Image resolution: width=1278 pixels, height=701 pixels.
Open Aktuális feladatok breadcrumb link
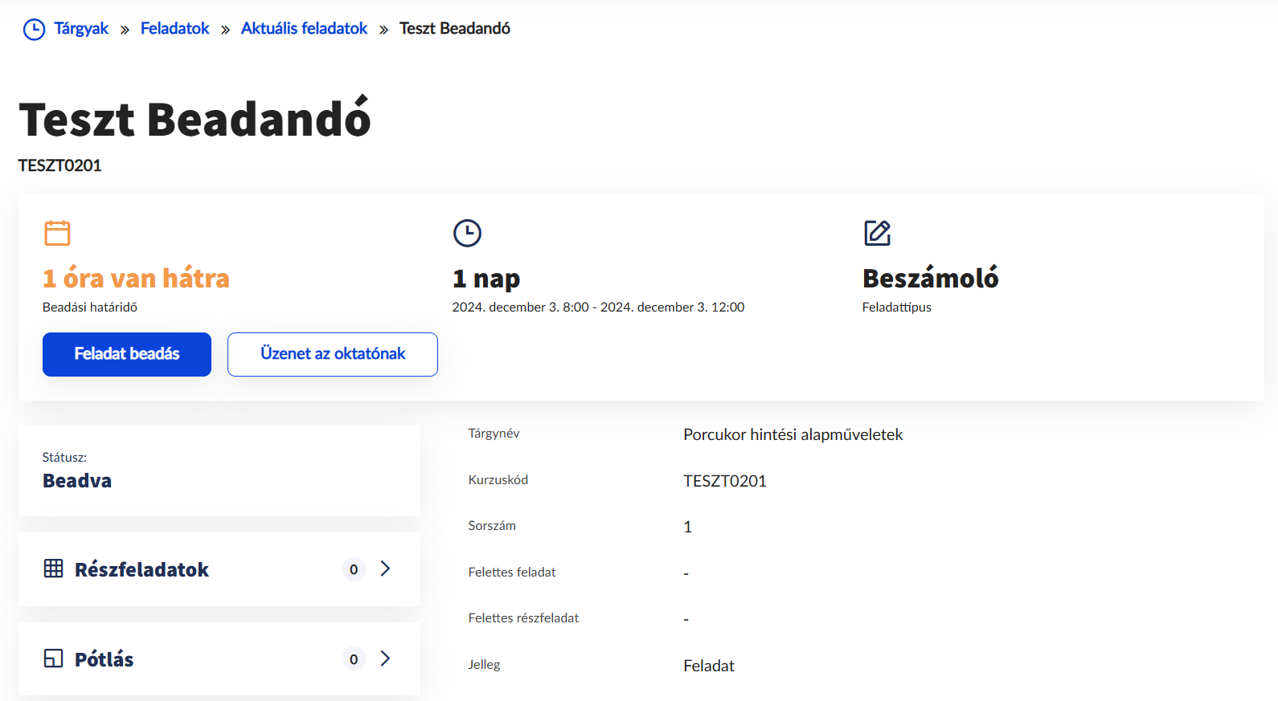point(304,29)
